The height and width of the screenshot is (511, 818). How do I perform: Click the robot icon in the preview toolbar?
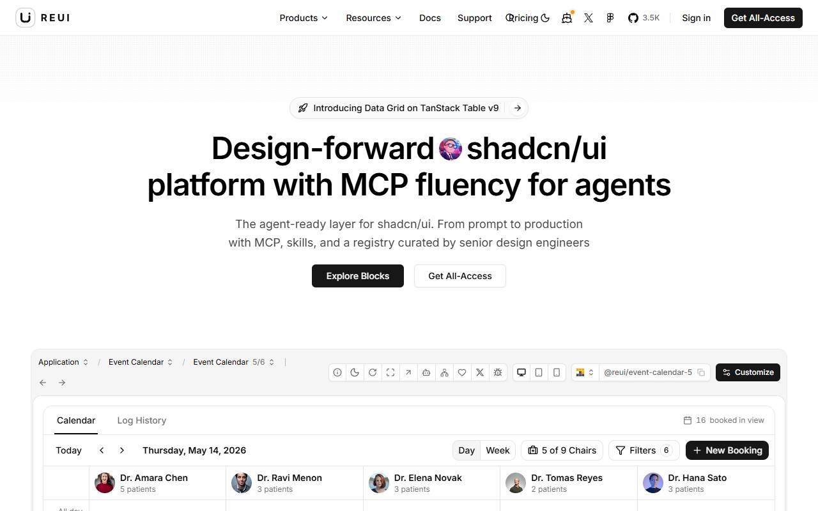pos(426,372)
